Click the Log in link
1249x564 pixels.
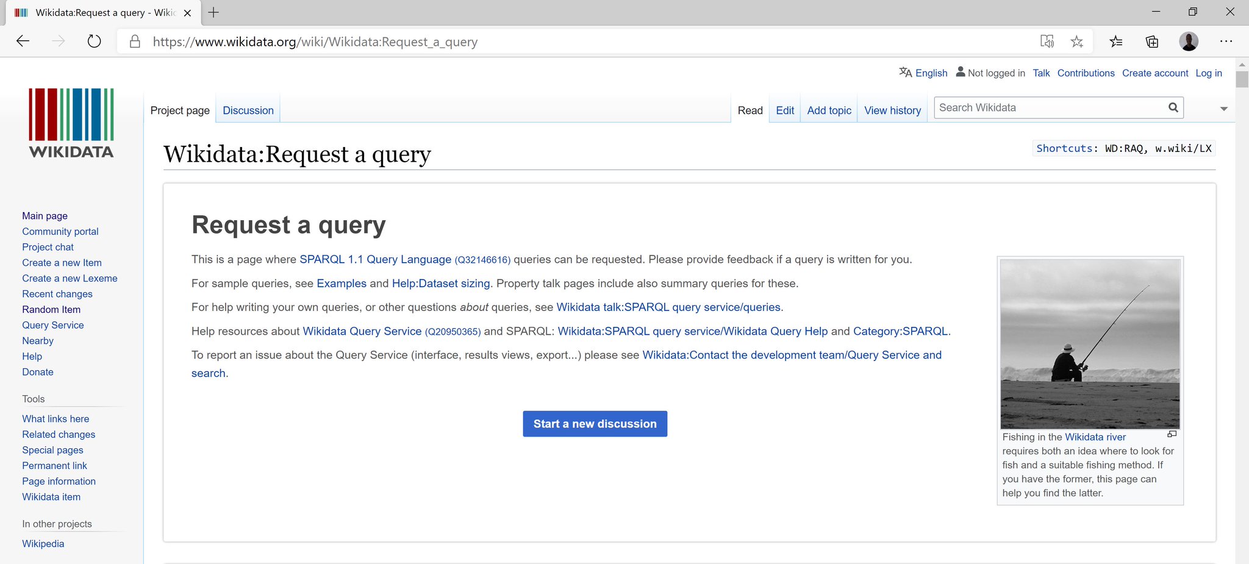(1209, 73)
